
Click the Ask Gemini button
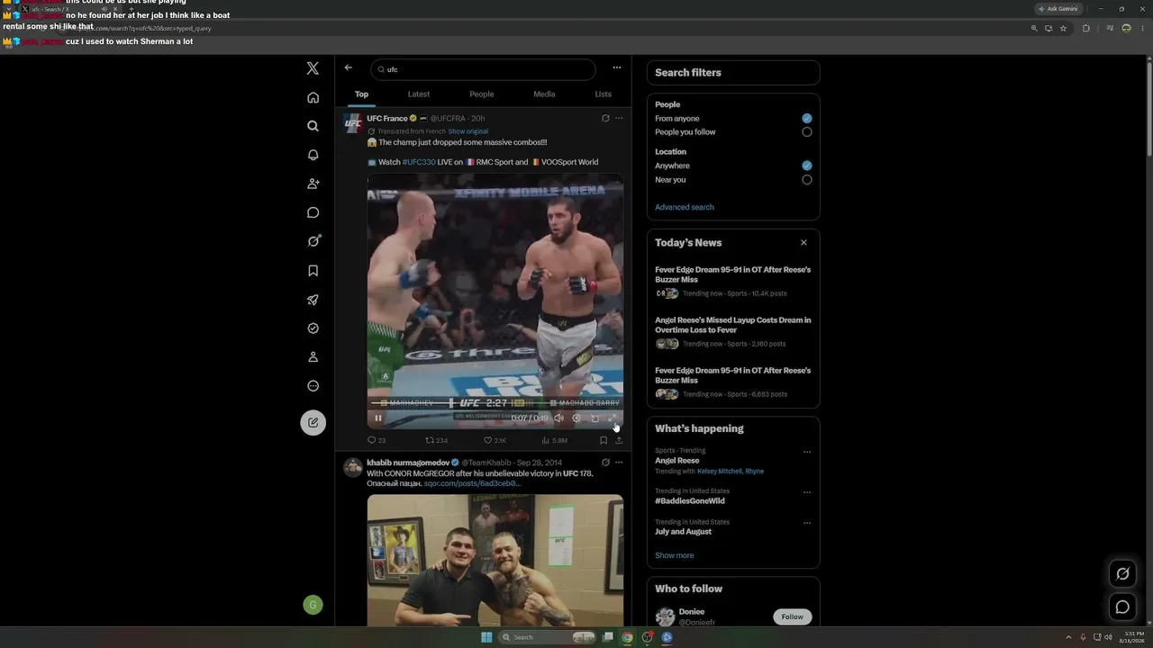coord(1058,8)
